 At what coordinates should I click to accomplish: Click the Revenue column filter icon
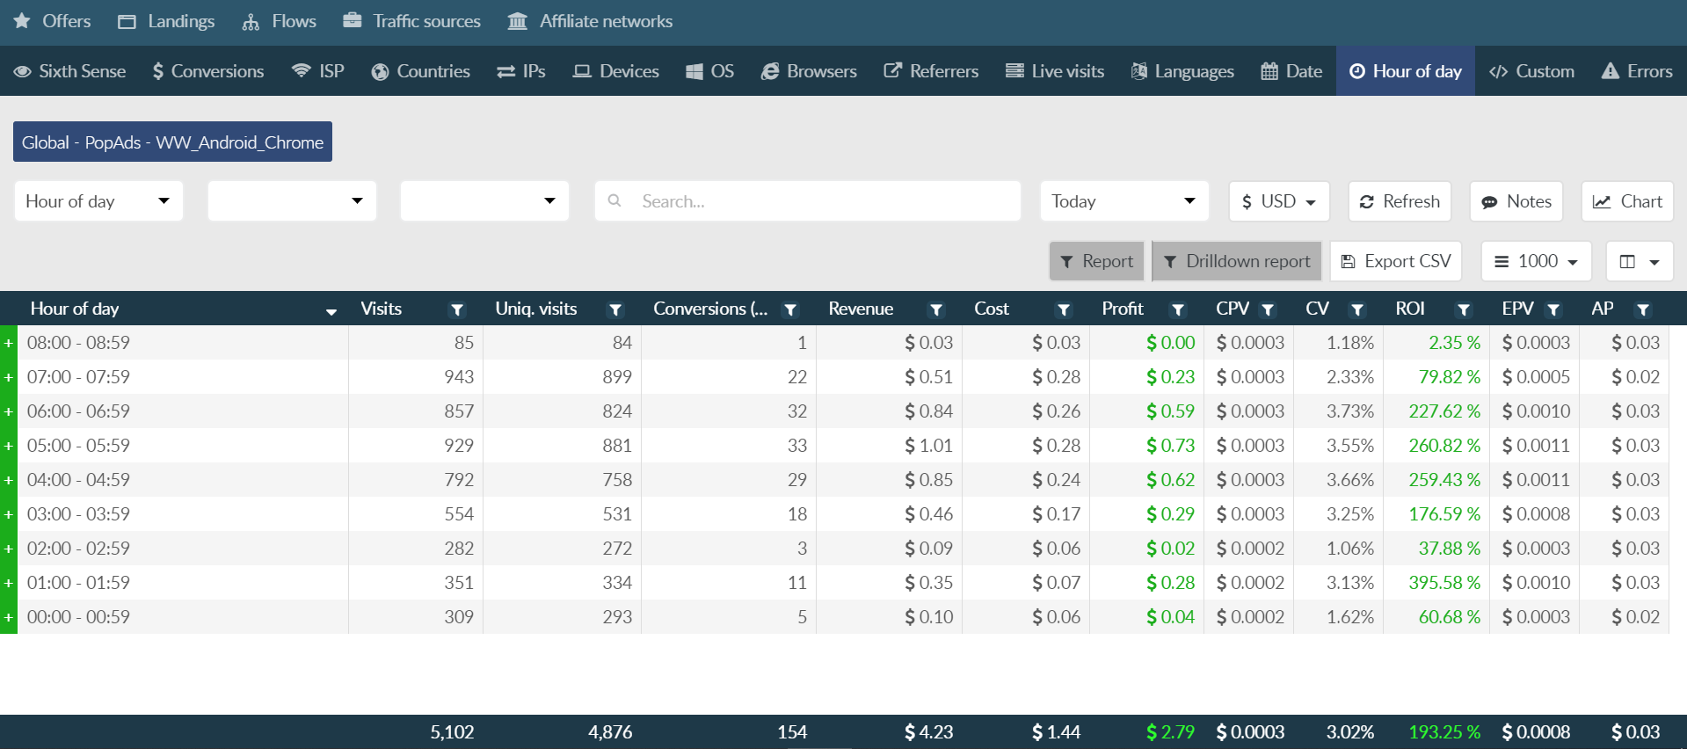[x=935, y=309]
